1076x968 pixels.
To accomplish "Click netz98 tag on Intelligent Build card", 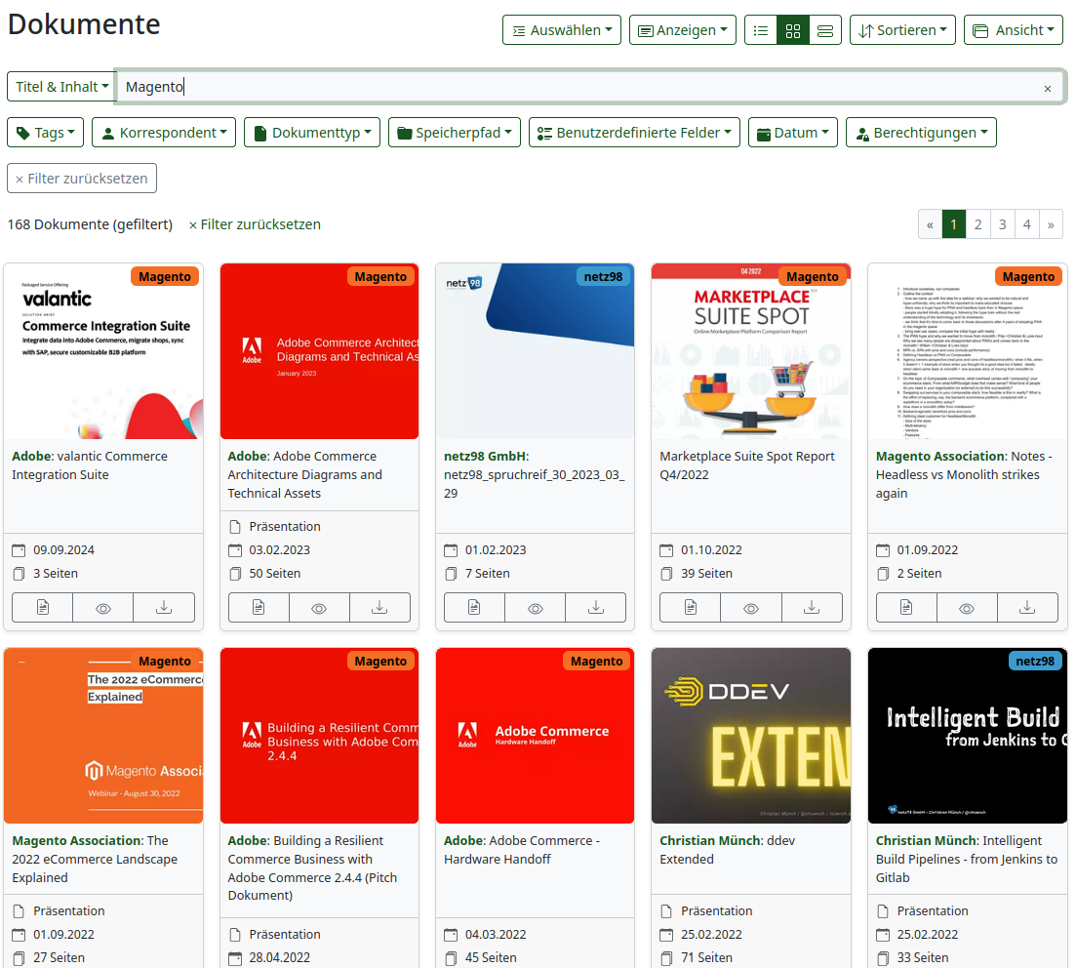I will click(x=1035, y=662).
